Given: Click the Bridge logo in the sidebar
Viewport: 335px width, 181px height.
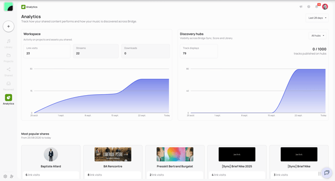Looking at the screenshot, I should tap(8, 7).
